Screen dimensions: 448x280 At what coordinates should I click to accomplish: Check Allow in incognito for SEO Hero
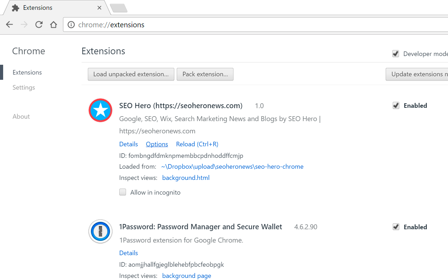[122, 192]
